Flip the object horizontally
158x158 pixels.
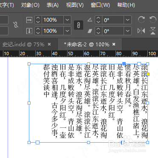coord(141,31)
